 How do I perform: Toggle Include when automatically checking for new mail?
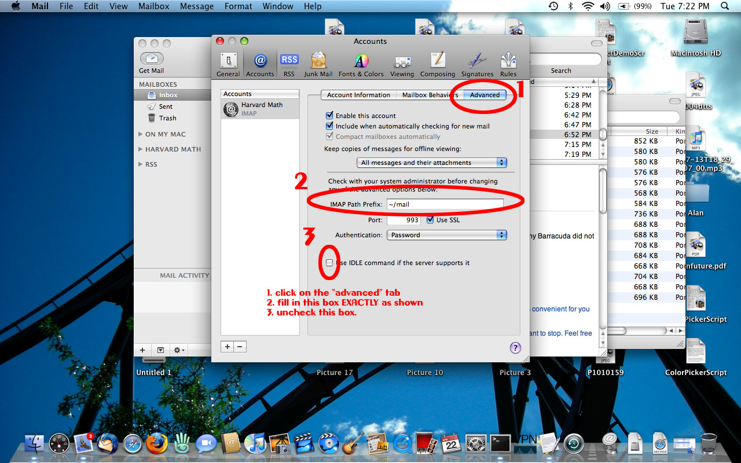point(330,126)
